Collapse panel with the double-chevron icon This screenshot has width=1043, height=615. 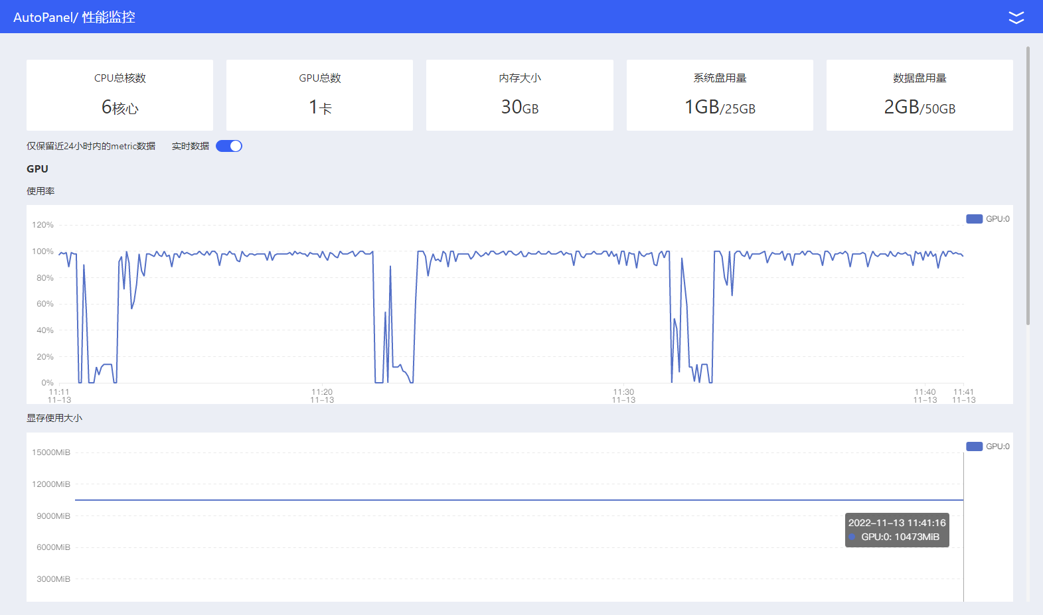point(1016,17)
